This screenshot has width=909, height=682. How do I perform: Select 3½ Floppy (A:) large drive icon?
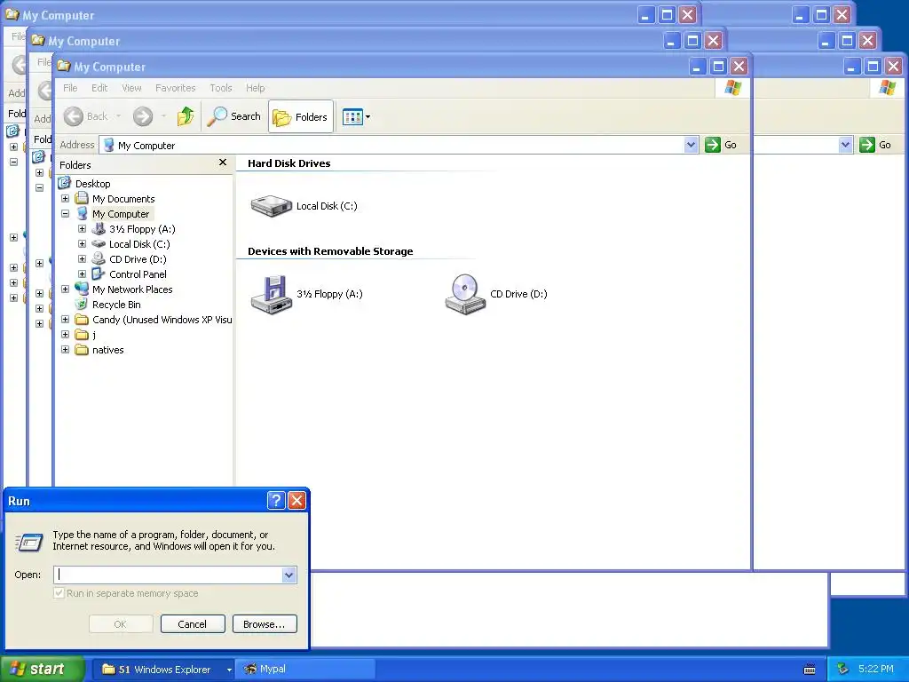[x=271, y=295]
